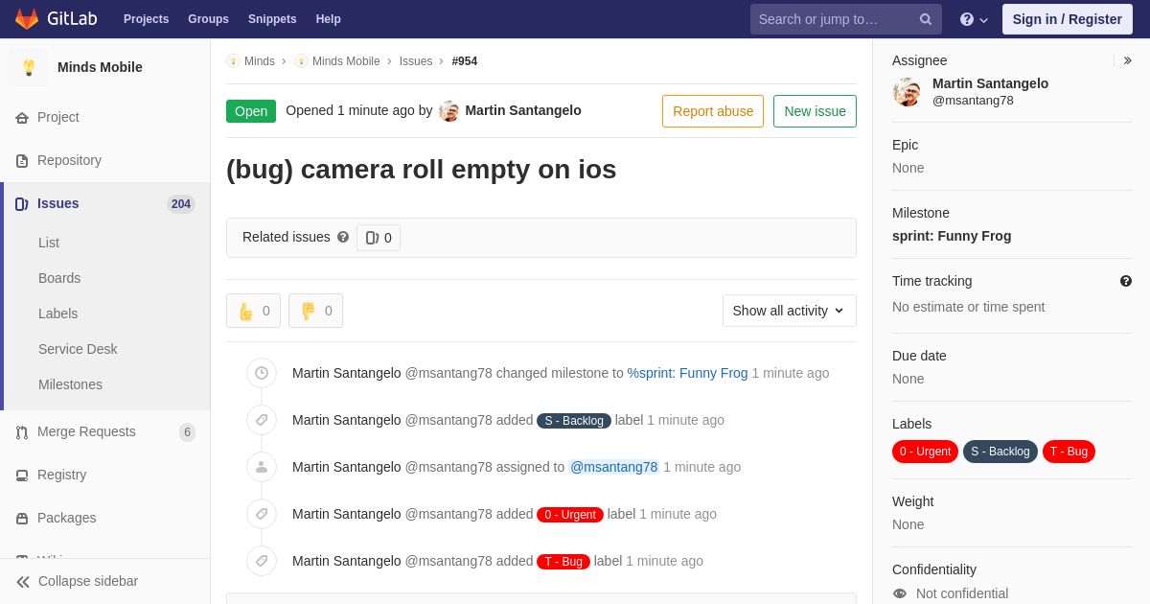
Task: Click Issues breadcrumb link
Action: click(416, 61)
